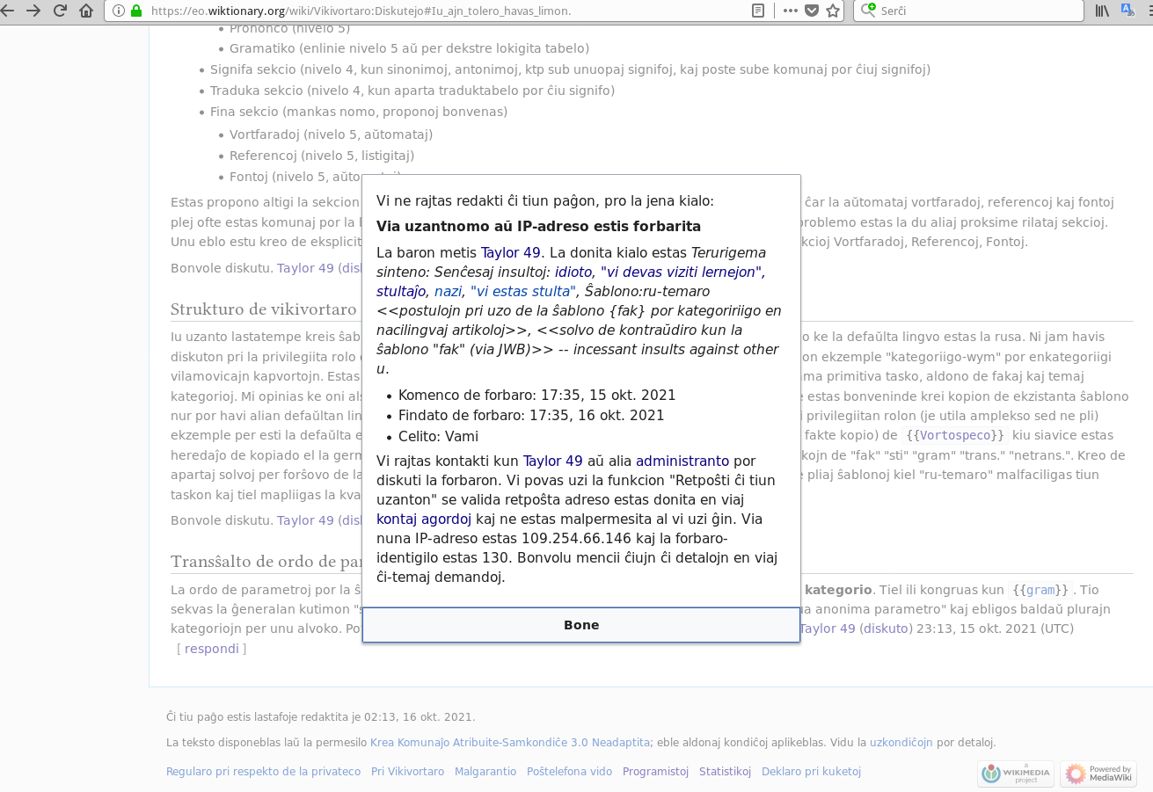Click 'Komenco de forbaro: 17:35, 15 okt. 2021'
Image resolution: width=1153 pixels, height=792 pixels.
(537, 395)
